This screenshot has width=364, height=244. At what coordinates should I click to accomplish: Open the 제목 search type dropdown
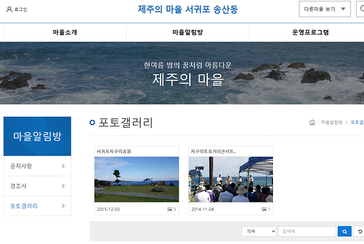pos(259,231)
